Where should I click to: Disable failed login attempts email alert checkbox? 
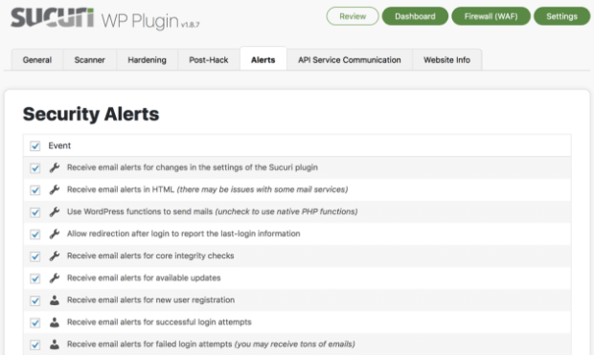click(x=35, y=344)
